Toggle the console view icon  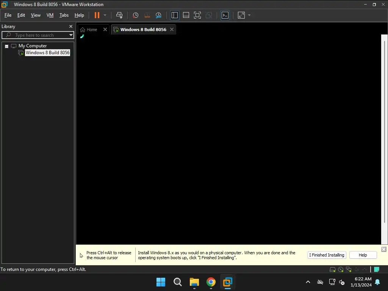click(225, 15)
